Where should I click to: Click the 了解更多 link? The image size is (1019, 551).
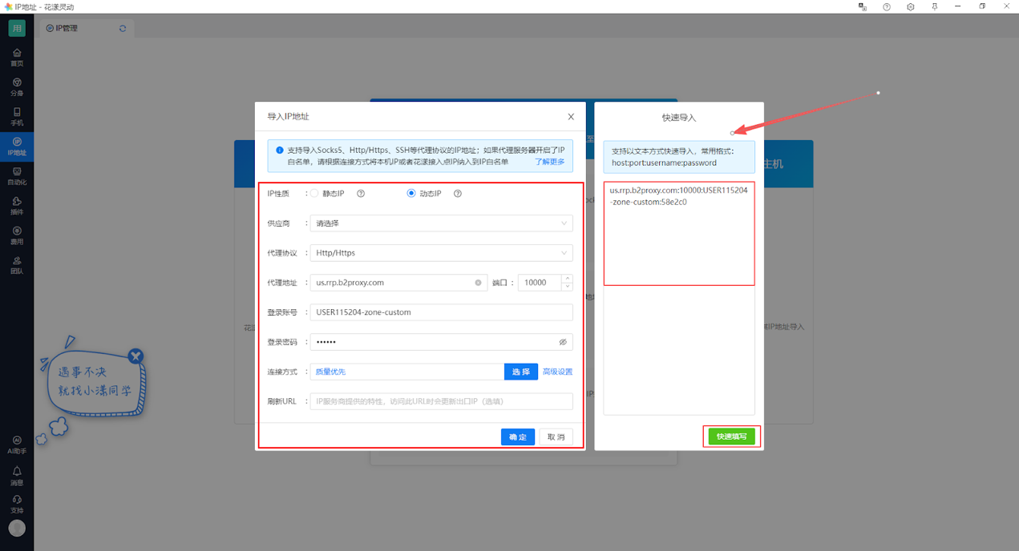point(549,162)
